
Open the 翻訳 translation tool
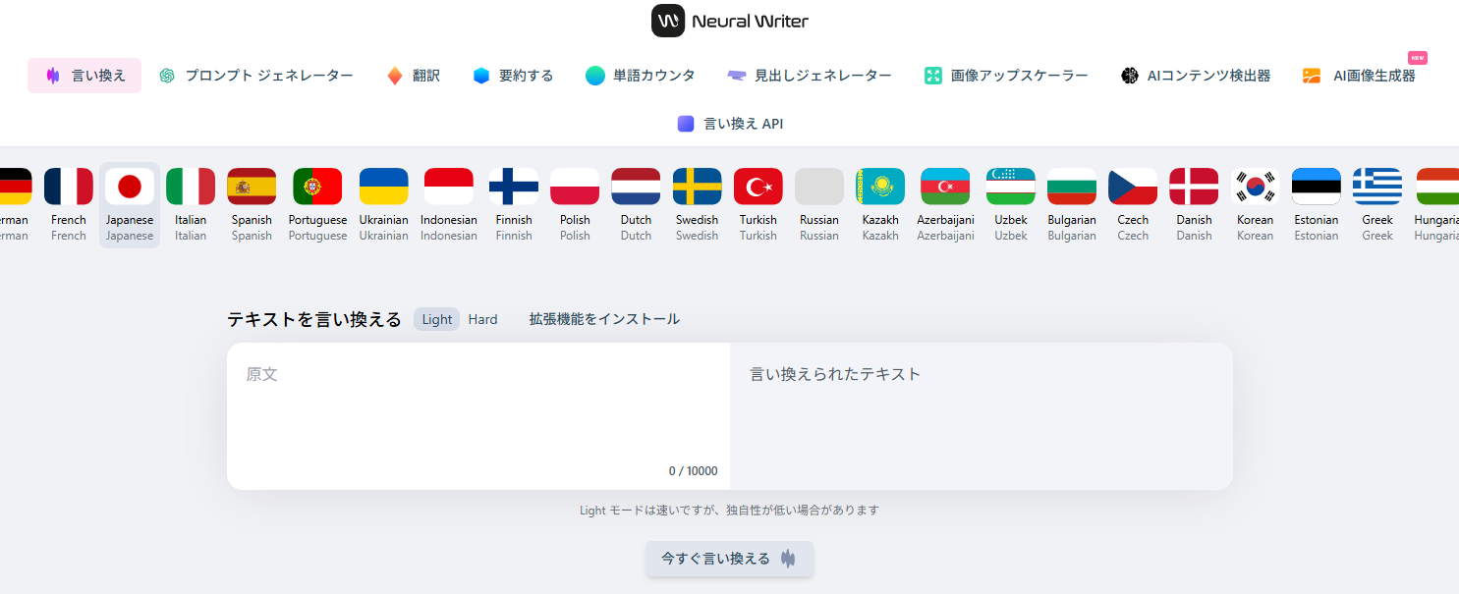[x=414, y=76]
